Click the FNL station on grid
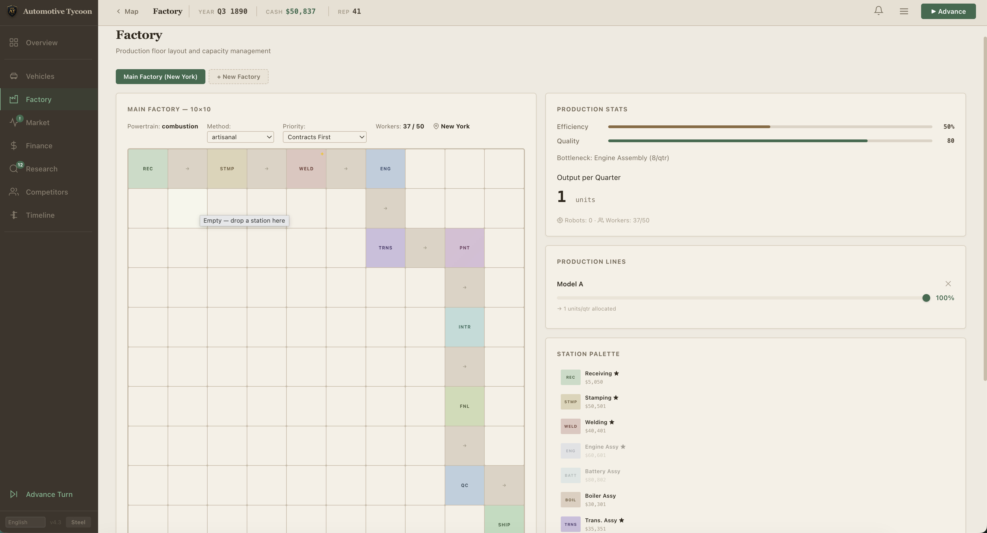 click(464, 406)
